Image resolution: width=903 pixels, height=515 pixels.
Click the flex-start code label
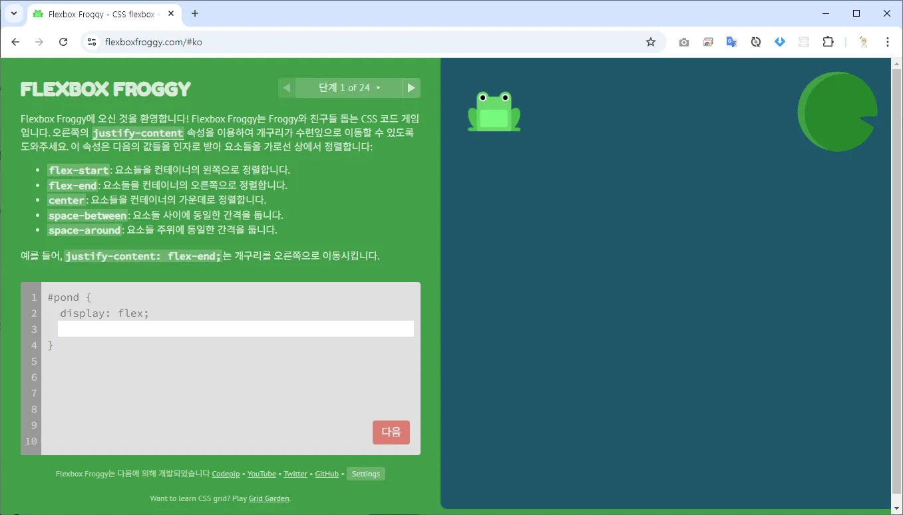tap(79, 170)
